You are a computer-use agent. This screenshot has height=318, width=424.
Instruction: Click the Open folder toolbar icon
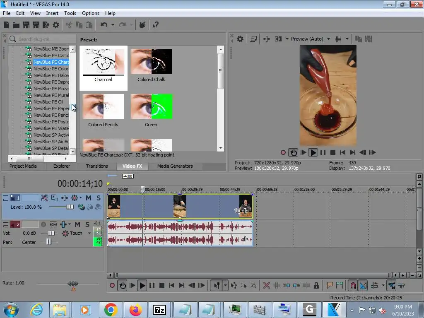point(16,25)
